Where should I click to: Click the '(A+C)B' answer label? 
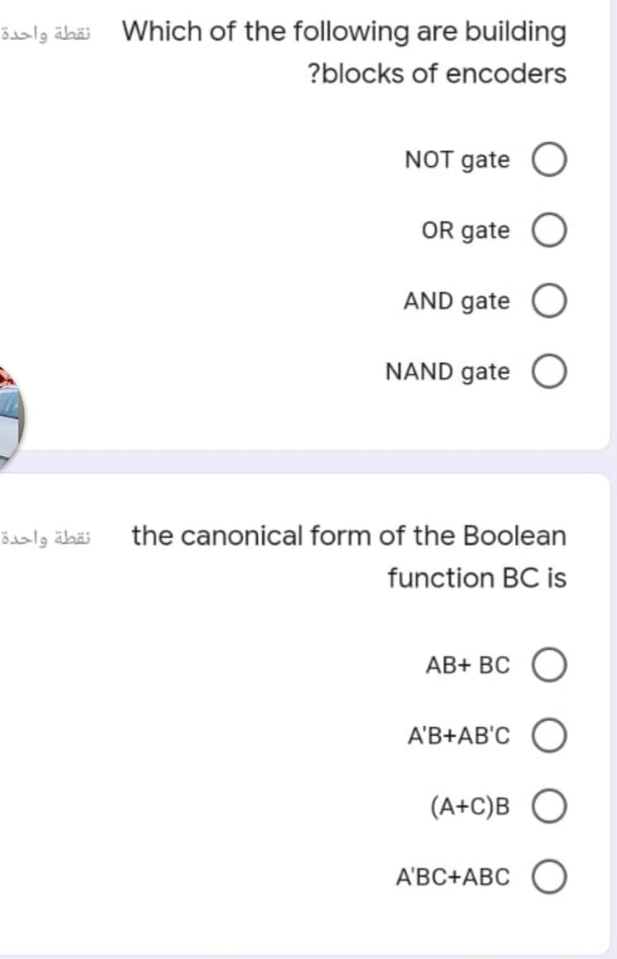470,806
